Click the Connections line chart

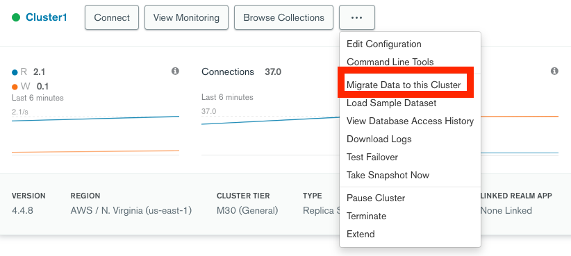coord(270,120)
